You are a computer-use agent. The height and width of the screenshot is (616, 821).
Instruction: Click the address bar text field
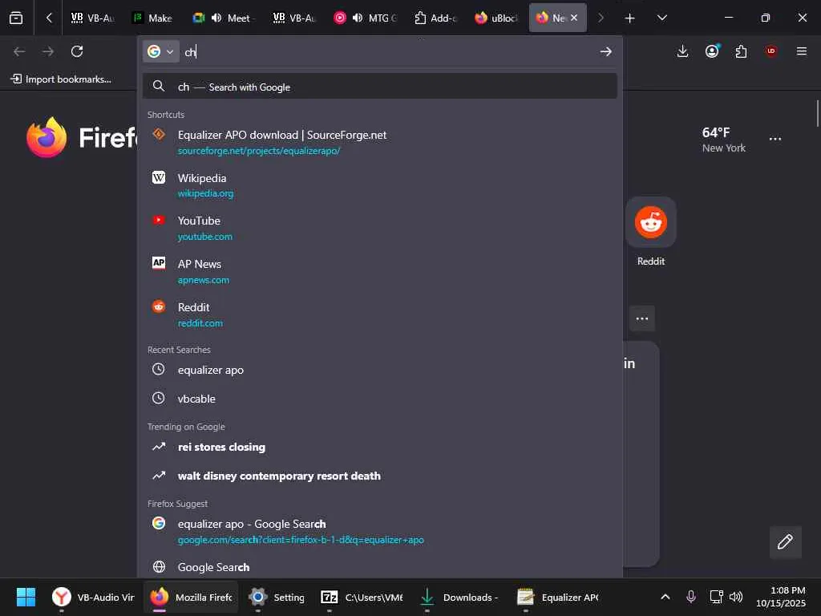coord(387,51)
